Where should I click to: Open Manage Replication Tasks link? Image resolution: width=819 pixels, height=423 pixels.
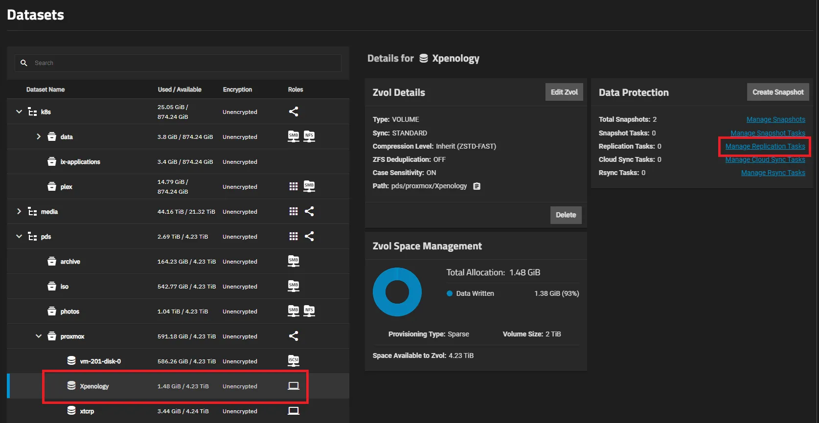pos(765,146)
